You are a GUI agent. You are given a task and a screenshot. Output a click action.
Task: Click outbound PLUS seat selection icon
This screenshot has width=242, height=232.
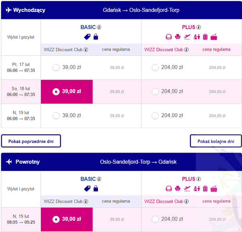178,37
